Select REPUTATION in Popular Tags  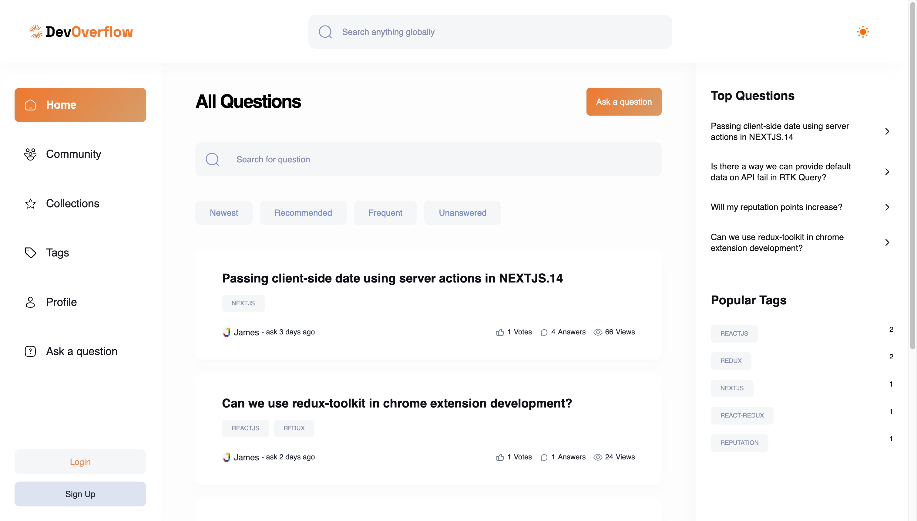739,443
